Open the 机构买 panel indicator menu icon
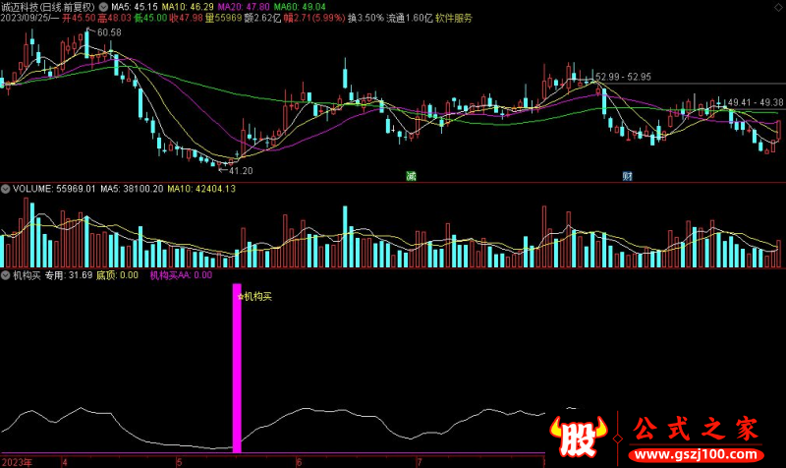Viewport: 786px width, 468px height. [x=6, y=275]
